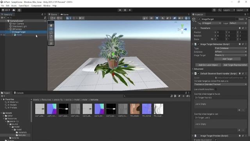This screenshot has width=250, height=141.
Task: Select the Transform tool in Scene
Action: click(x=51, y=43)
